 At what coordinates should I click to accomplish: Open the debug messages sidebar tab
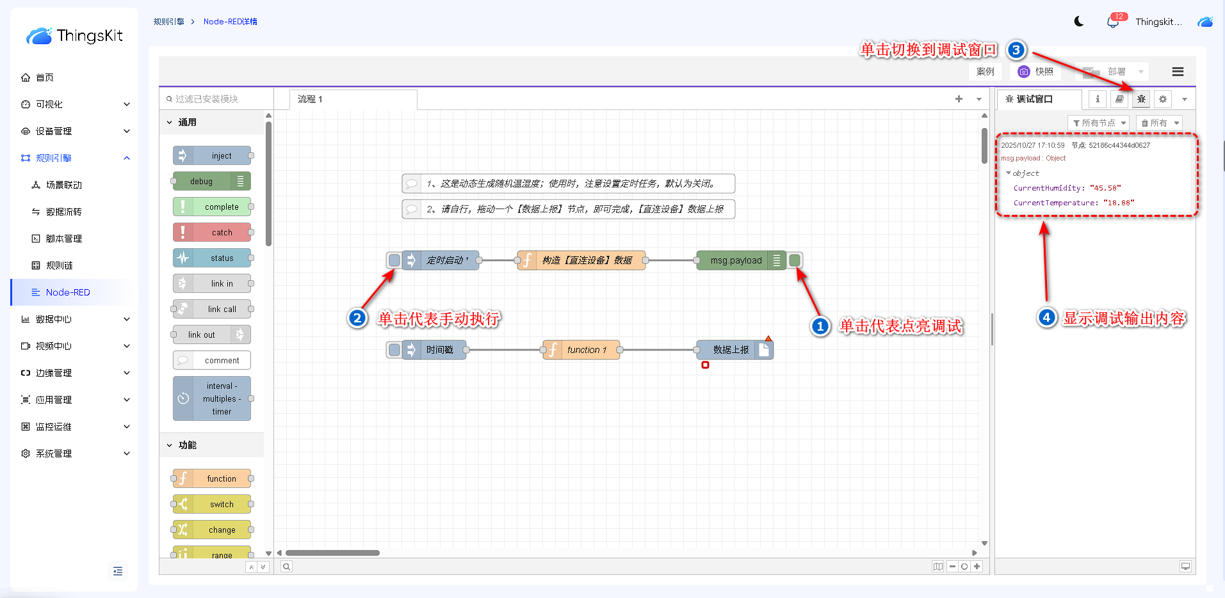tap(1140, 99)
